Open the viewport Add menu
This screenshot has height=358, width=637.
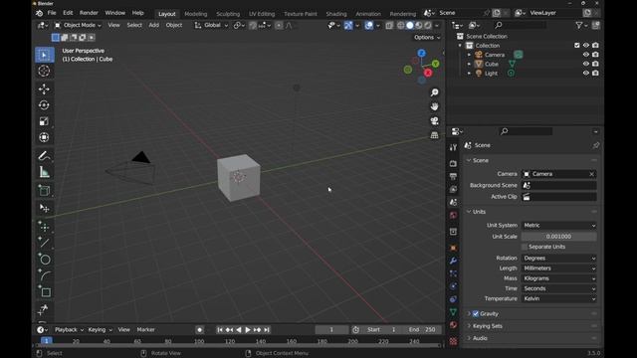(x=154, y=25)
